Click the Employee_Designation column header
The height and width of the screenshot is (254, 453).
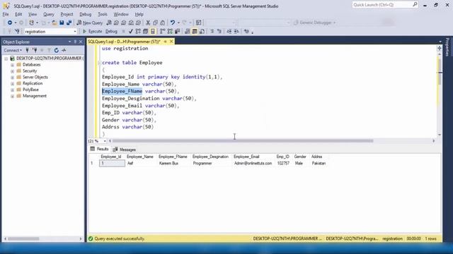click(210, 157)
